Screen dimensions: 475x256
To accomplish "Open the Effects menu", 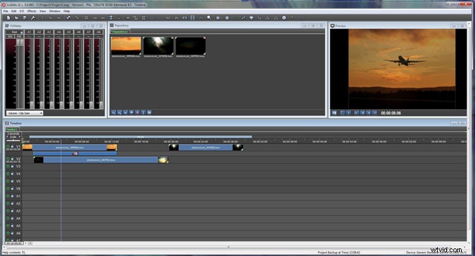I will click(x=32, y=11).
